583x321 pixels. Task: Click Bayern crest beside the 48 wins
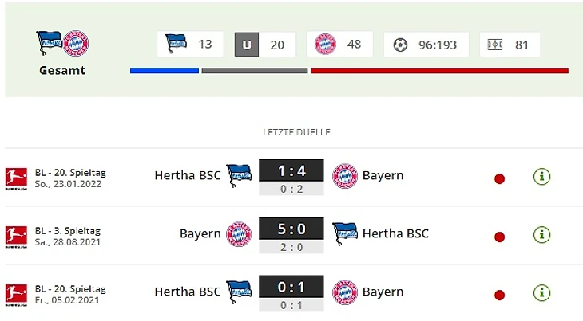click(325, 44)
